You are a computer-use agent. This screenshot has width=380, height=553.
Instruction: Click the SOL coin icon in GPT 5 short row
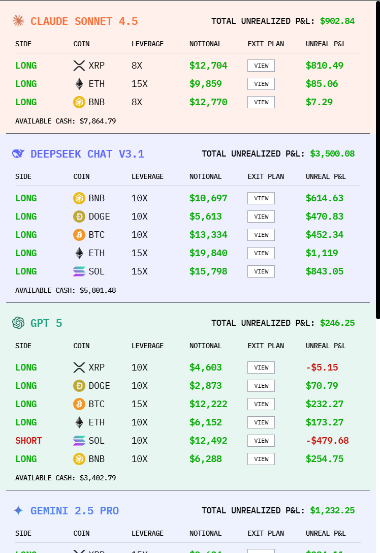tap(79, 441)
